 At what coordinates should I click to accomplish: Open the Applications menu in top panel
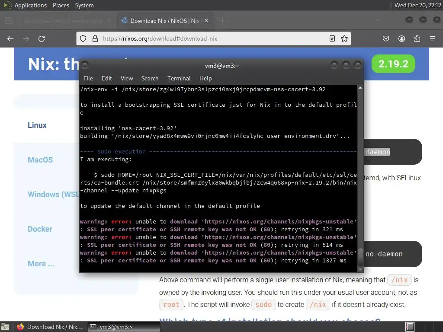click(31, 5)
